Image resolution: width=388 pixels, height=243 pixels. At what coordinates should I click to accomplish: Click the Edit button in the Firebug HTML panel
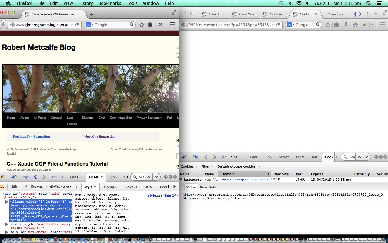(x=14, y=187)
